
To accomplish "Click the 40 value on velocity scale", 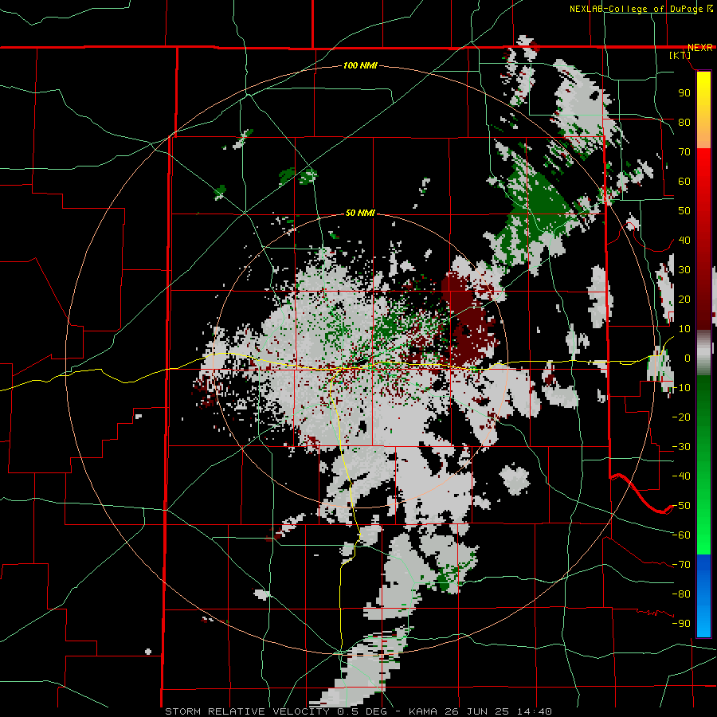I will (684, 240).
